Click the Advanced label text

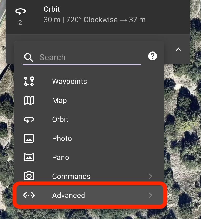tap(68, 195)
